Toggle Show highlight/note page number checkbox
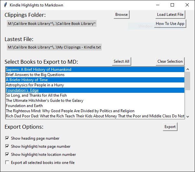 7,146
